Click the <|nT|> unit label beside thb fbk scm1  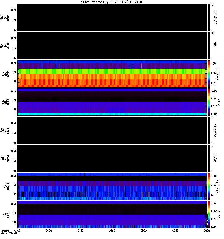pos(219,102)
